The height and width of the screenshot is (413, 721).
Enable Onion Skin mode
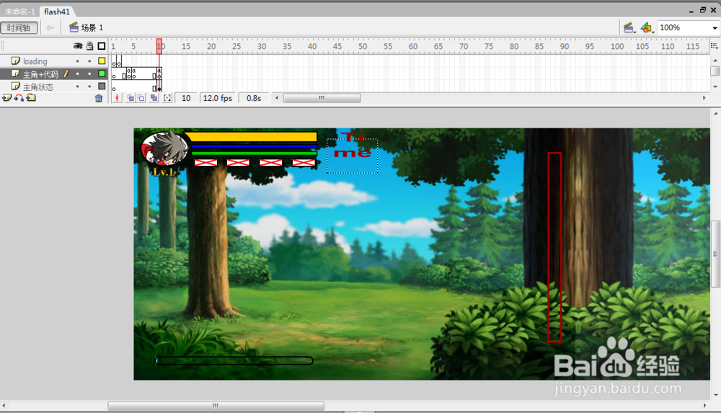[x=131, y=98]
